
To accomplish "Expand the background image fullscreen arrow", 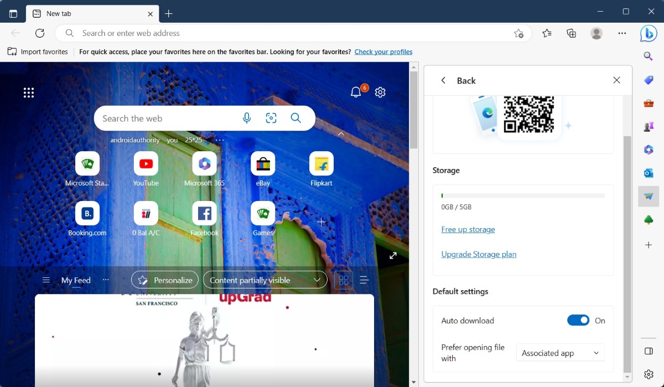I will (x=393, y=255).
